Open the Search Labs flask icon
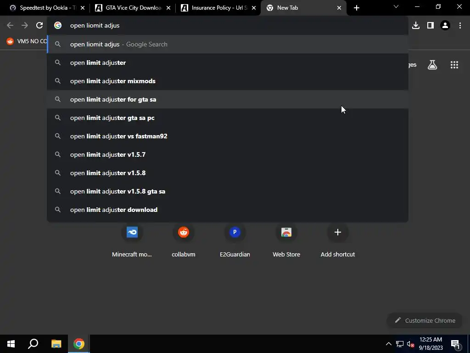 click(x=432, y=64)
